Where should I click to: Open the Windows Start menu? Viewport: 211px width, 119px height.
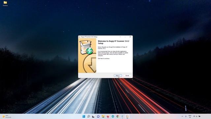[x=84, y=116]
